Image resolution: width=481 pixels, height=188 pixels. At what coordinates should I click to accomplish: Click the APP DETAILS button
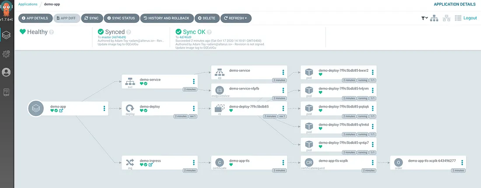35,18
